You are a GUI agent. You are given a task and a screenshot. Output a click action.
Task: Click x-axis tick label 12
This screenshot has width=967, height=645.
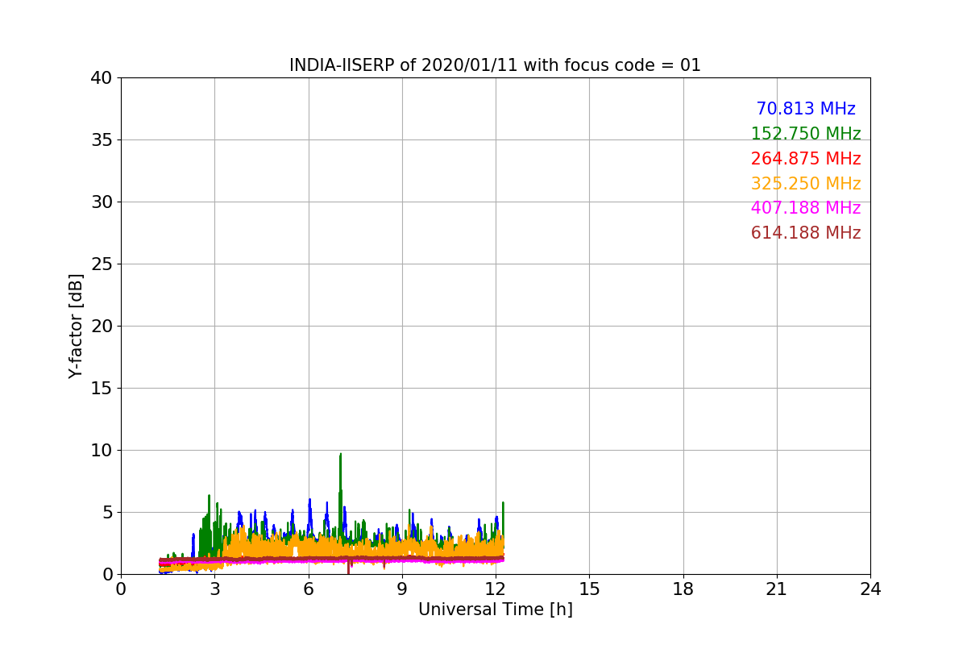pyautogui.click(x=496, y=589)
